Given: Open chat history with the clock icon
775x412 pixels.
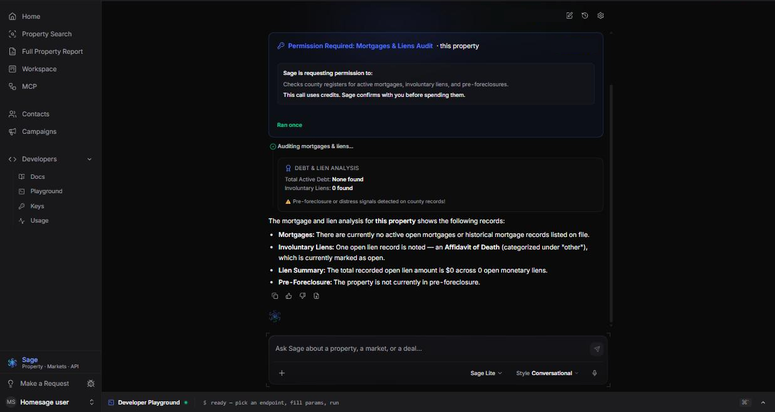Looking at the screenshot, I should pyautogui.click(x=585, y=16).
